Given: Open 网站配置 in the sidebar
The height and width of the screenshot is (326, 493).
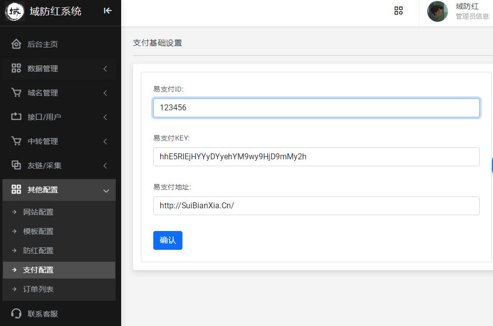Looking at the screenshot, I should tap(38, 212).
